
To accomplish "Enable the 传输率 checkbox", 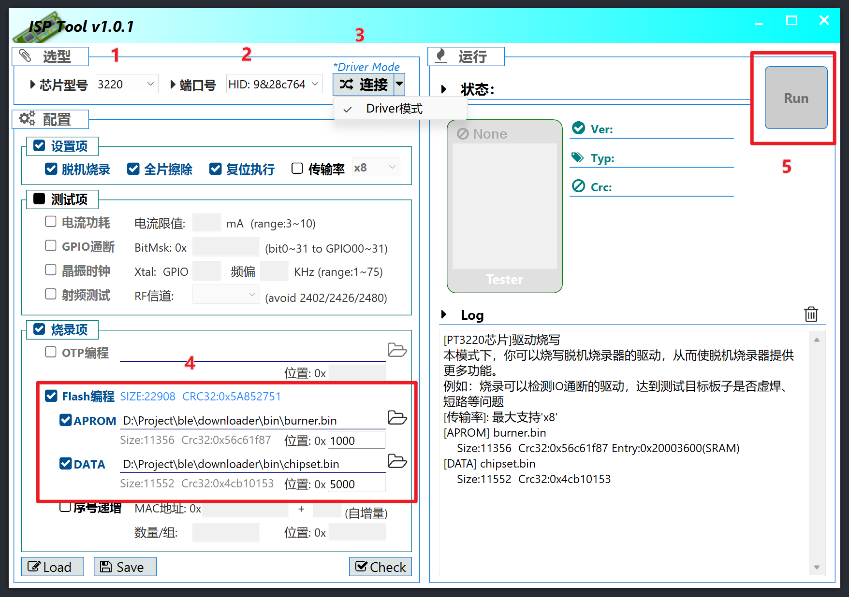I will 297,168.
